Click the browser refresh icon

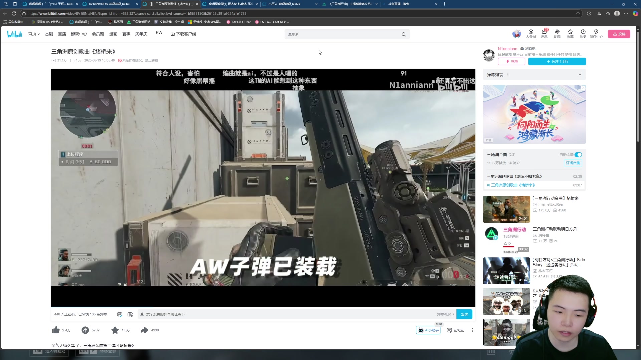click(x=14, y=13)
